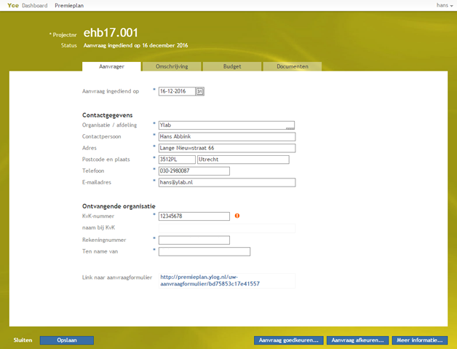
Task: Switch to the Omschrijving tab
Action: (172, 66)
